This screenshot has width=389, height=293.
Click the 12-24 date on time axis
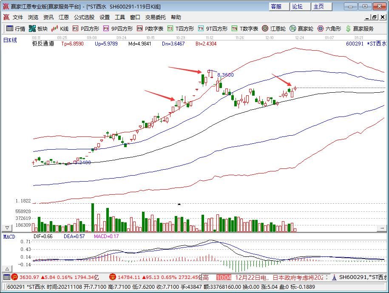[299, 38]
